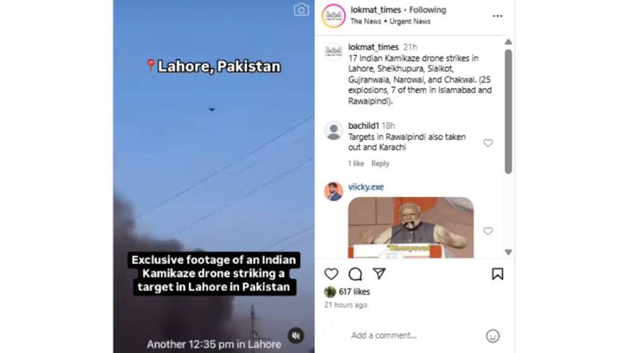Click the Following label next to lokmat_times
Screen dimensions: 629x353
pyautogui.click(x=427, y=10)
